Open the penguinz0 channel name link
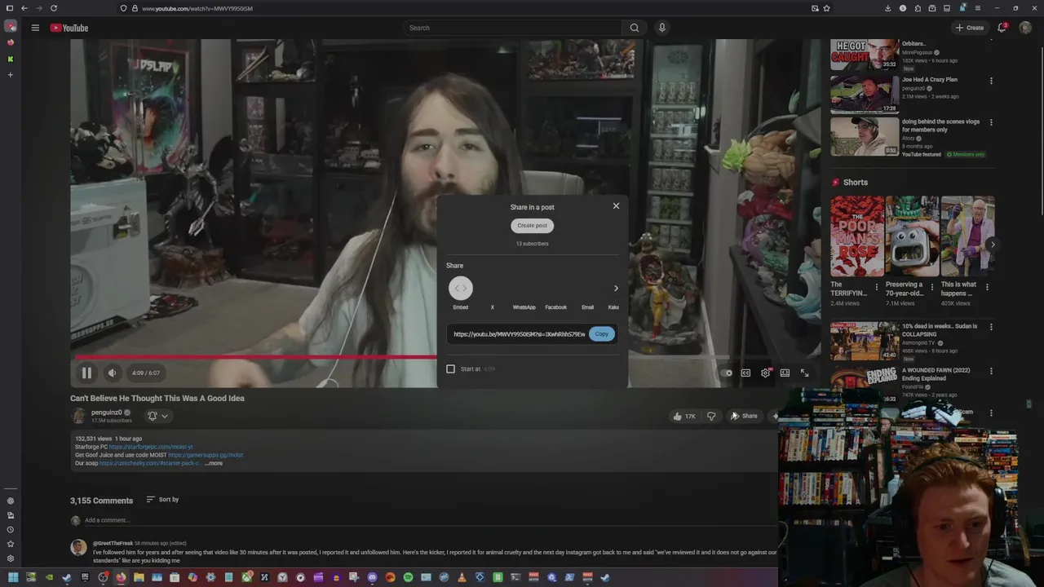This screenshot has height=587, width=1044. [x=106, y=413]
